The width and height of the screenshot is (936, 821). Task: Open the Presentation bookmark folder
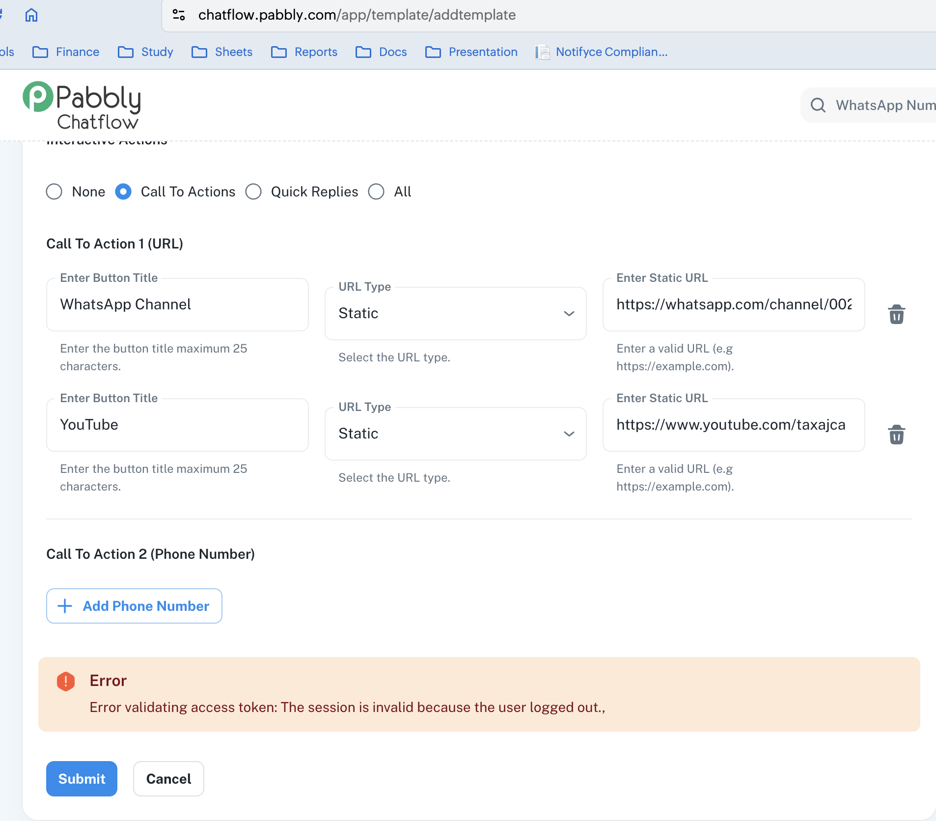[471, 52]
